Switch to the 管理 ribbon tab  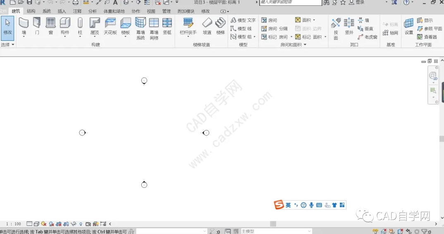click(x=167, y=11)
